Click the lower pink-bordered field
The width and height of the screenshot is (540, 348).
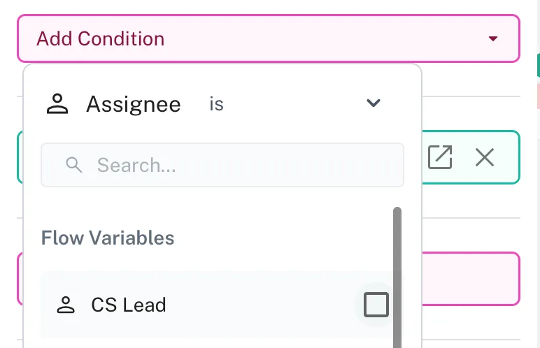[470, 278]
